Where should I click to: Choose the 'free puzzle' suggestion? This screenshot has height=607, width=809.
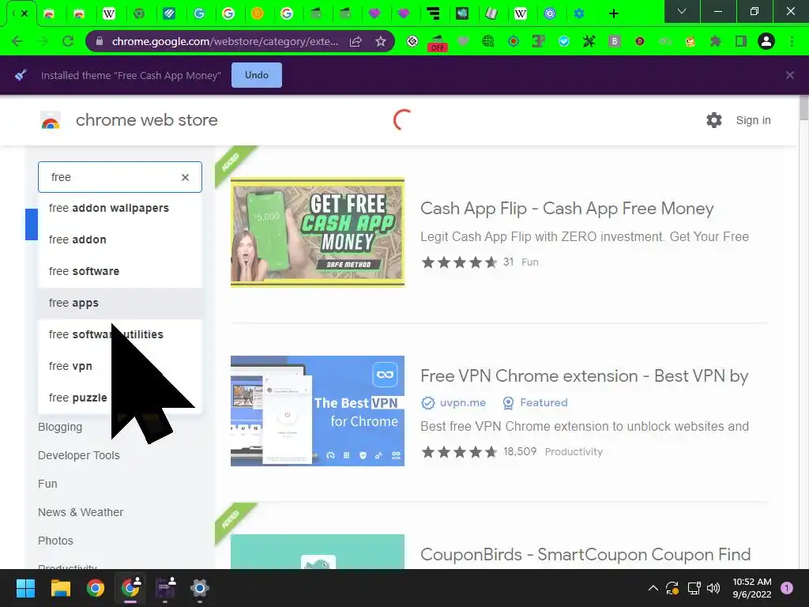point(120,398)
